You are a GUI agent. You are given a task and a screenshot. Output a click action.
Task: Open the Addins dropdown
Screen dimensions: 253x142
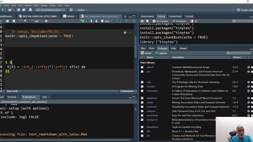point(82,10)
